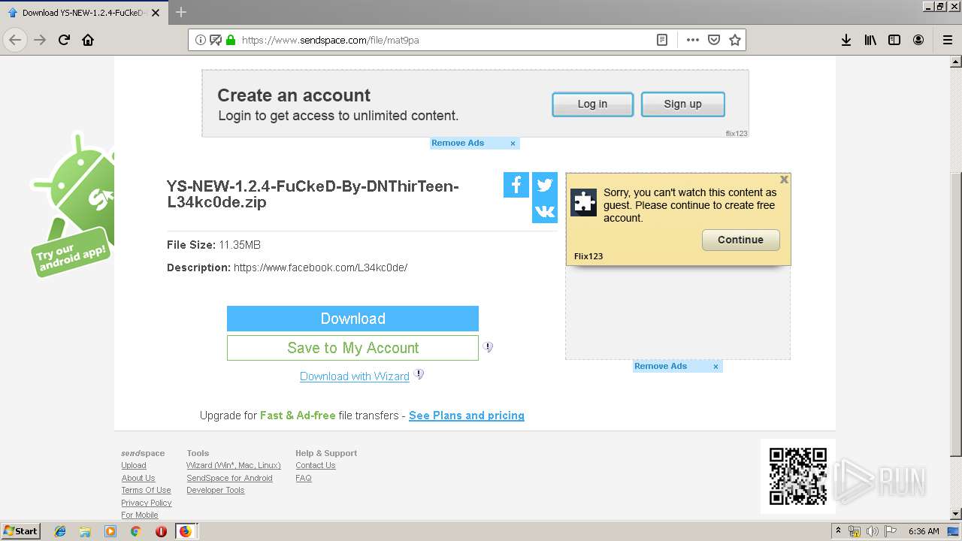The image size is (962, 541).
Task: Close the Flix123 yellow popup
Action: 784,180
